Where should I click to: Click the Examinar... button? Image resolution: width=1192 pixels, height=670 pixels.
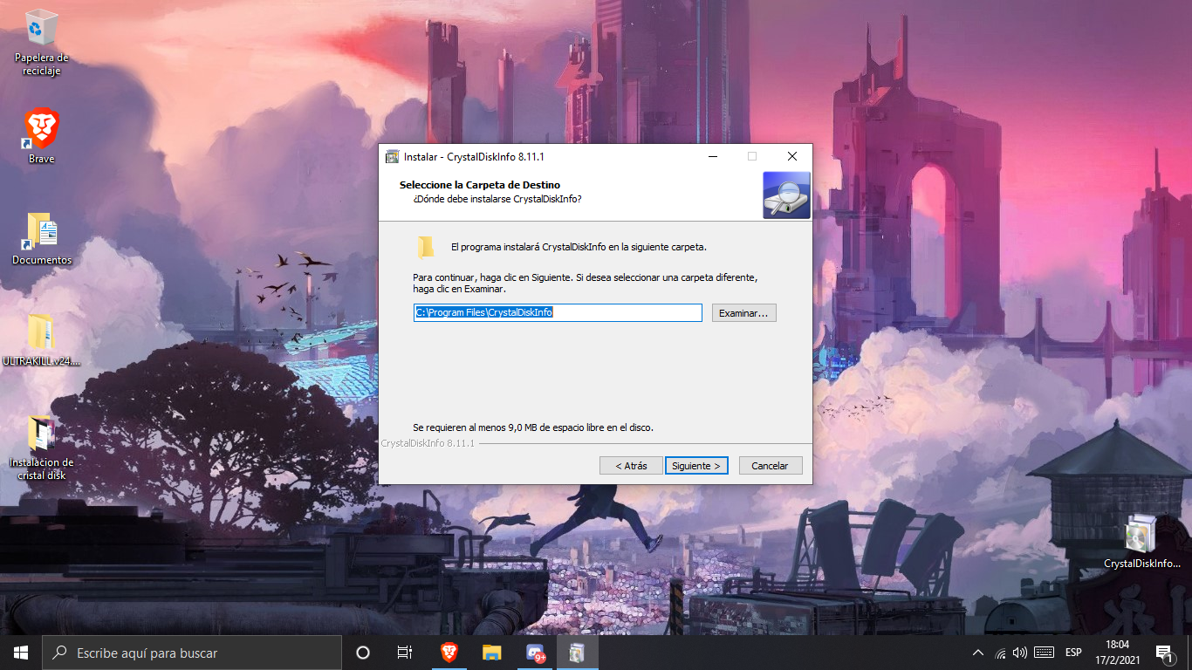click(x=743, y=312)
